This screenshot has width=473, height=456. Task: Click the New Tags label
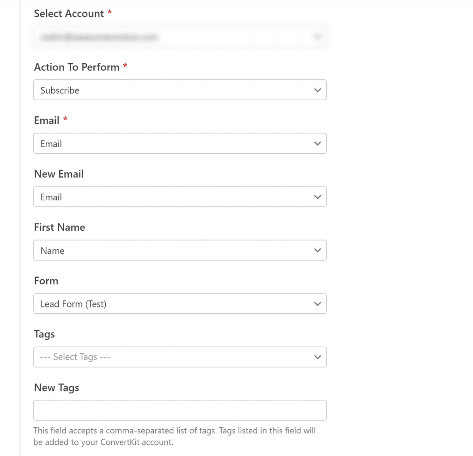click(x=57, y=388)
